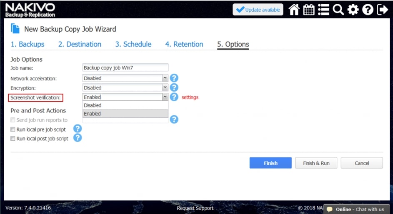Show help for Run local pre job script
The image size is (393, 214).
(x=78, y=129)
